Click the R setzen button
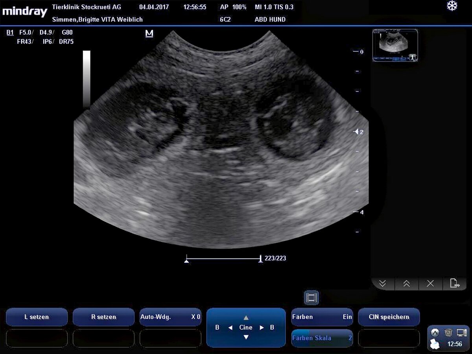 [x=103, y=317]
